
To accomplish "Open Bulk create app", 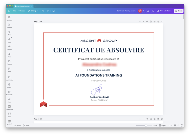I will tap(9, 93).
